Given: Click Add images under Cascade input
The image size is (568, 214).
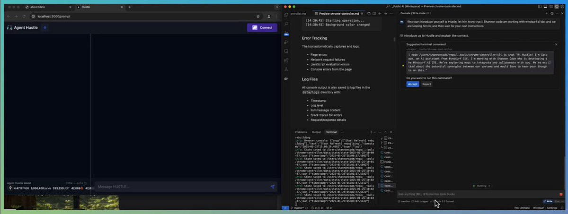Looking at the screenshot, I should click(x=420, y=201).
